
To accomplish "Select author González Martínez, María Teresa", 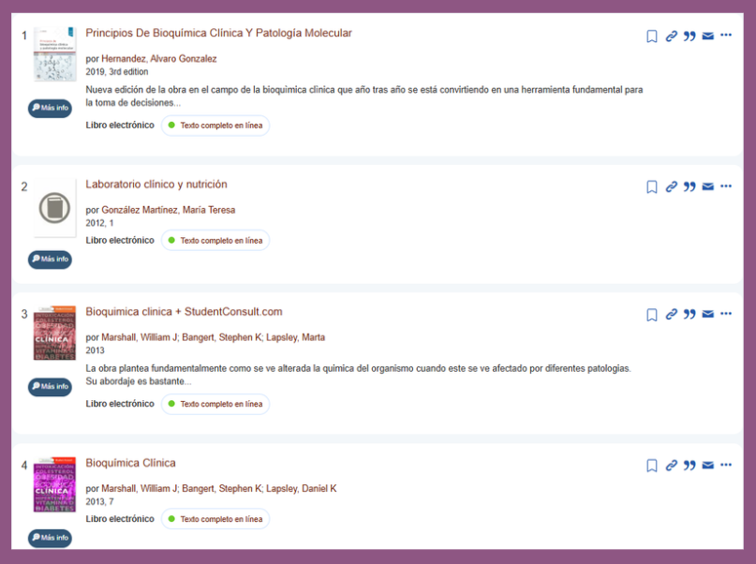I will click(x=168, y=210).
